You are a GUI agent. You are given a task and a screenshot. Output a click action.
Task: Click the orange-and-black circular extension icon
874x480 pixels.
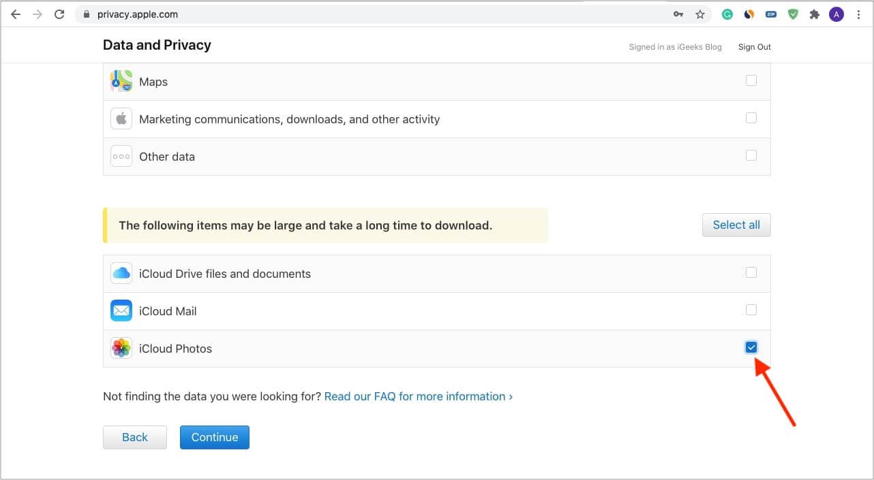pos(749,14)
